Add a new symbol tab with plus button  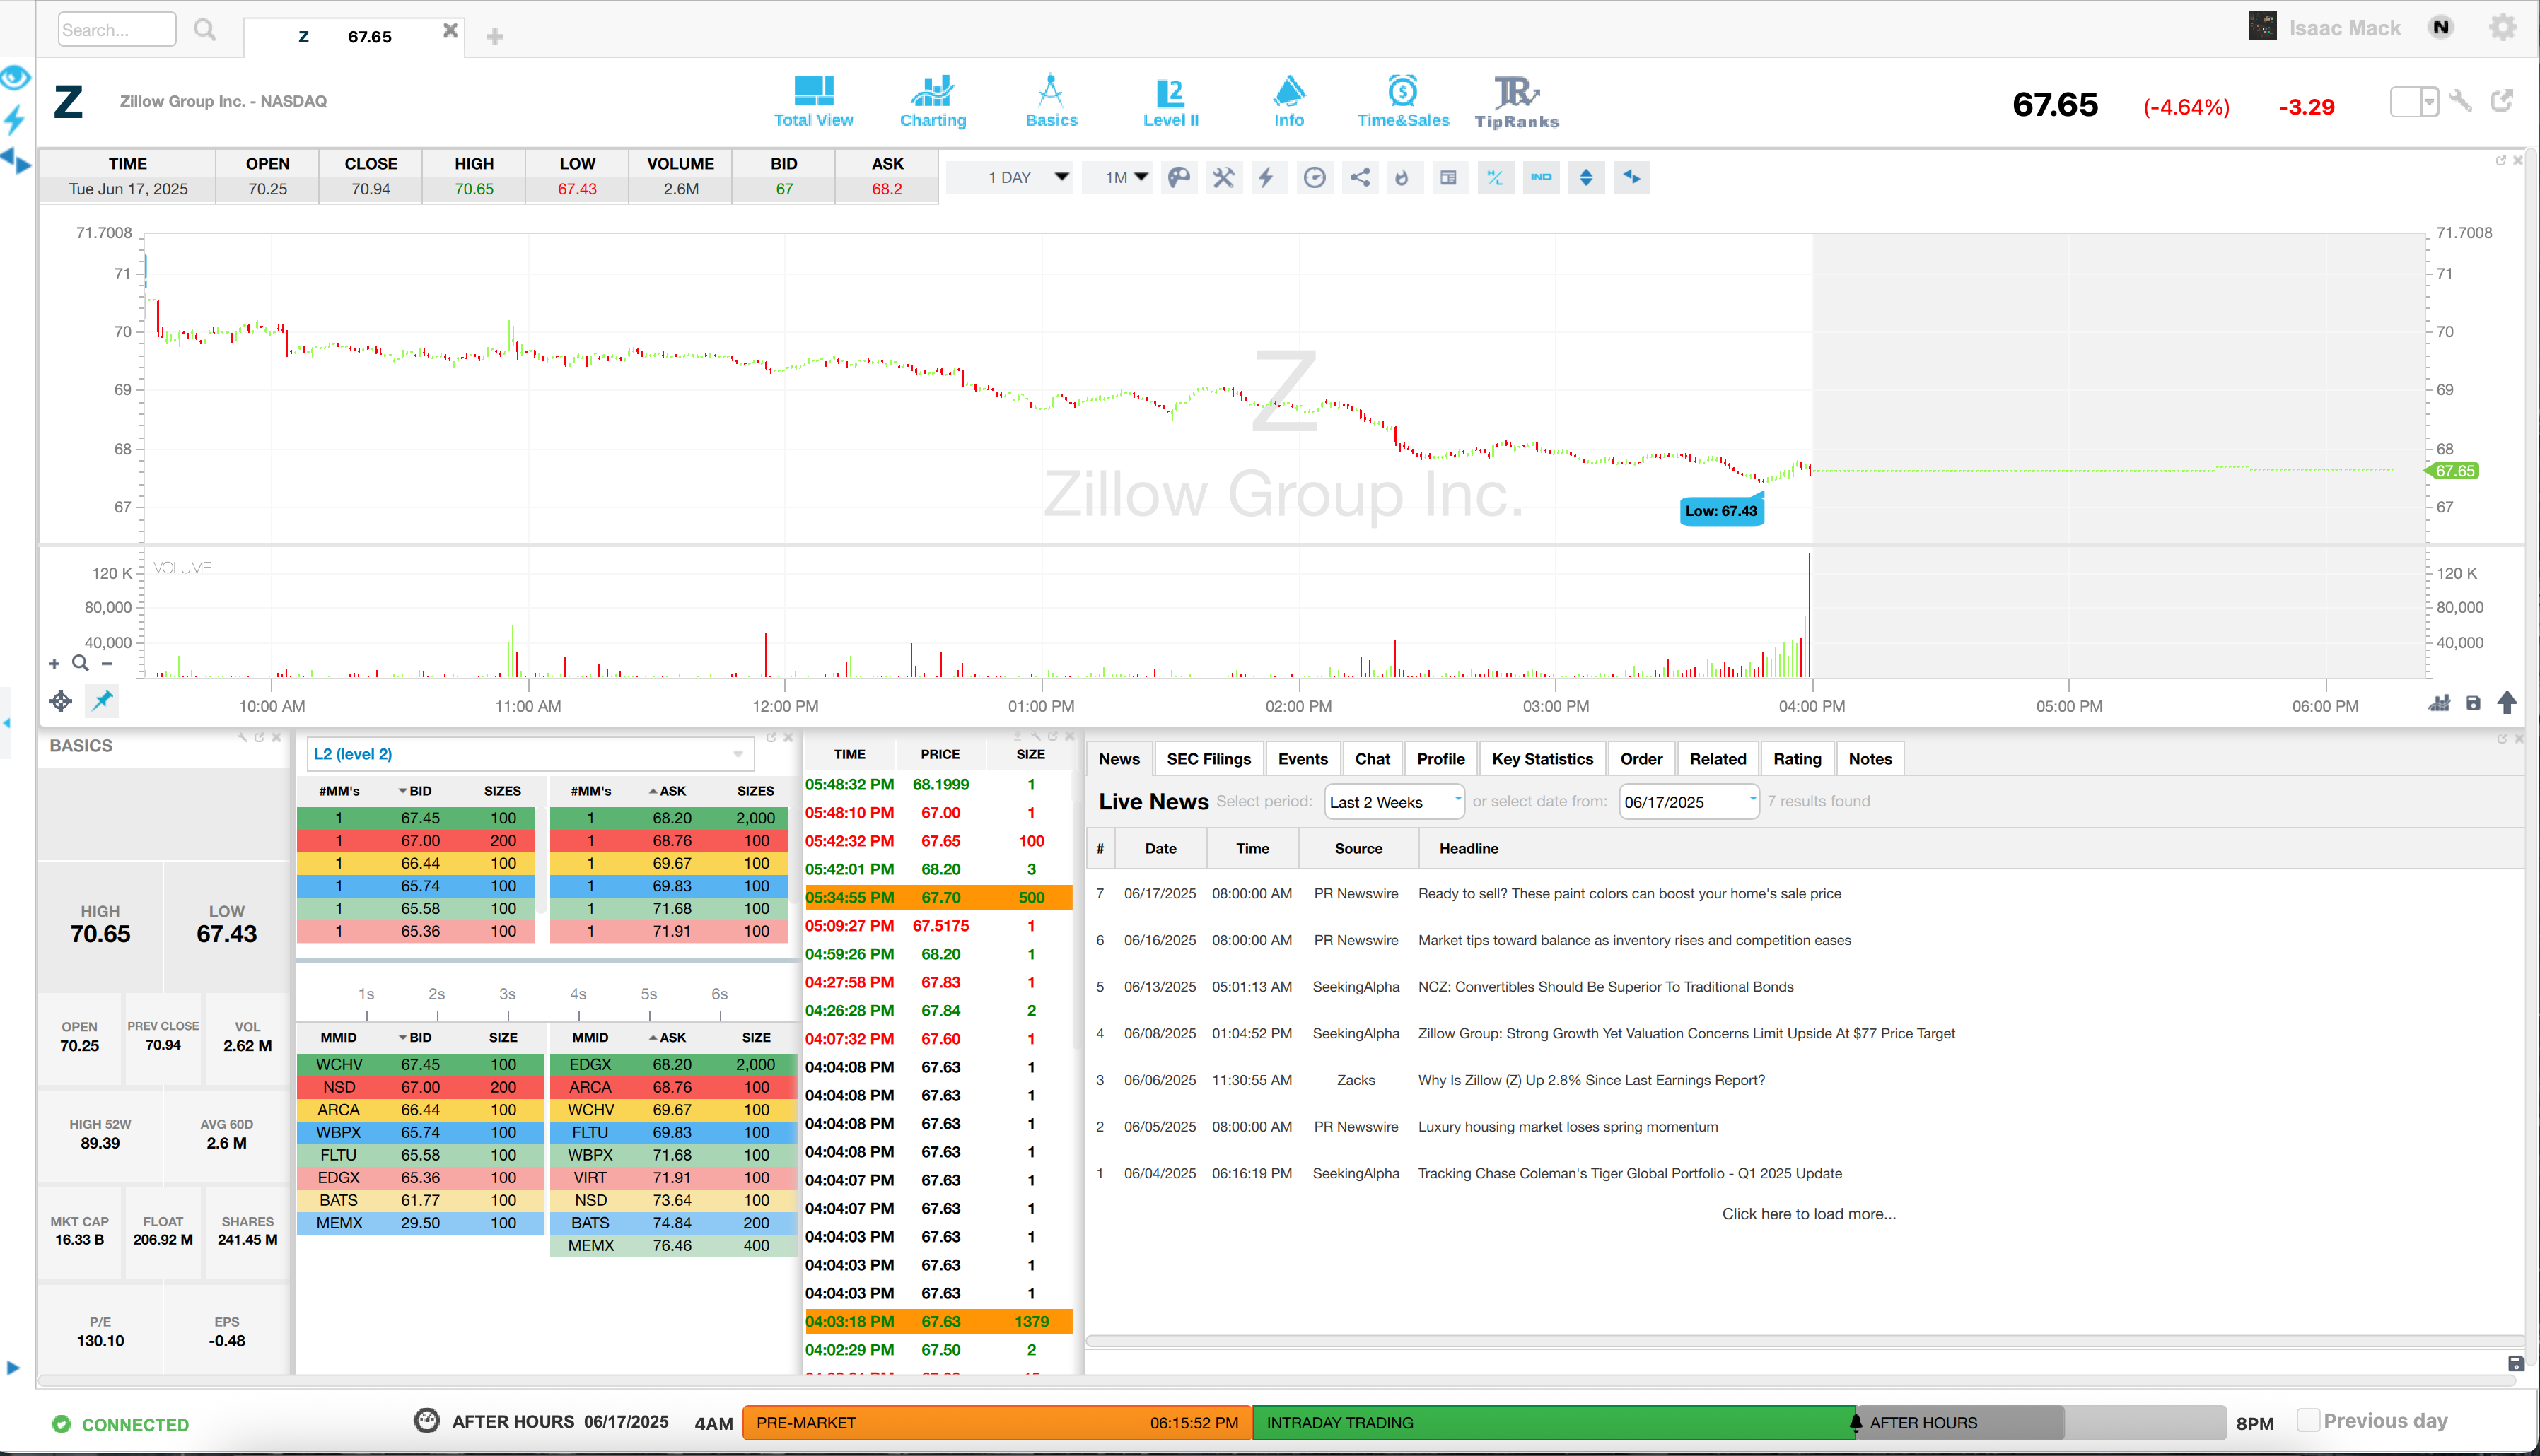494,37
